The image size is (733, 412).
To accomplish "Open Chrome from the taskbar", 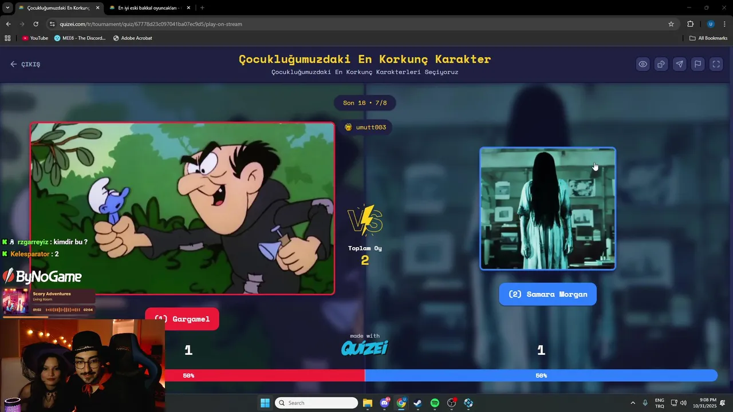I will tap(401, 403).
